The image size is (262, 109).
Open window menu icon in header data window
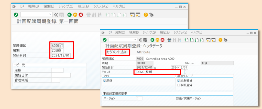coord(103,32)
